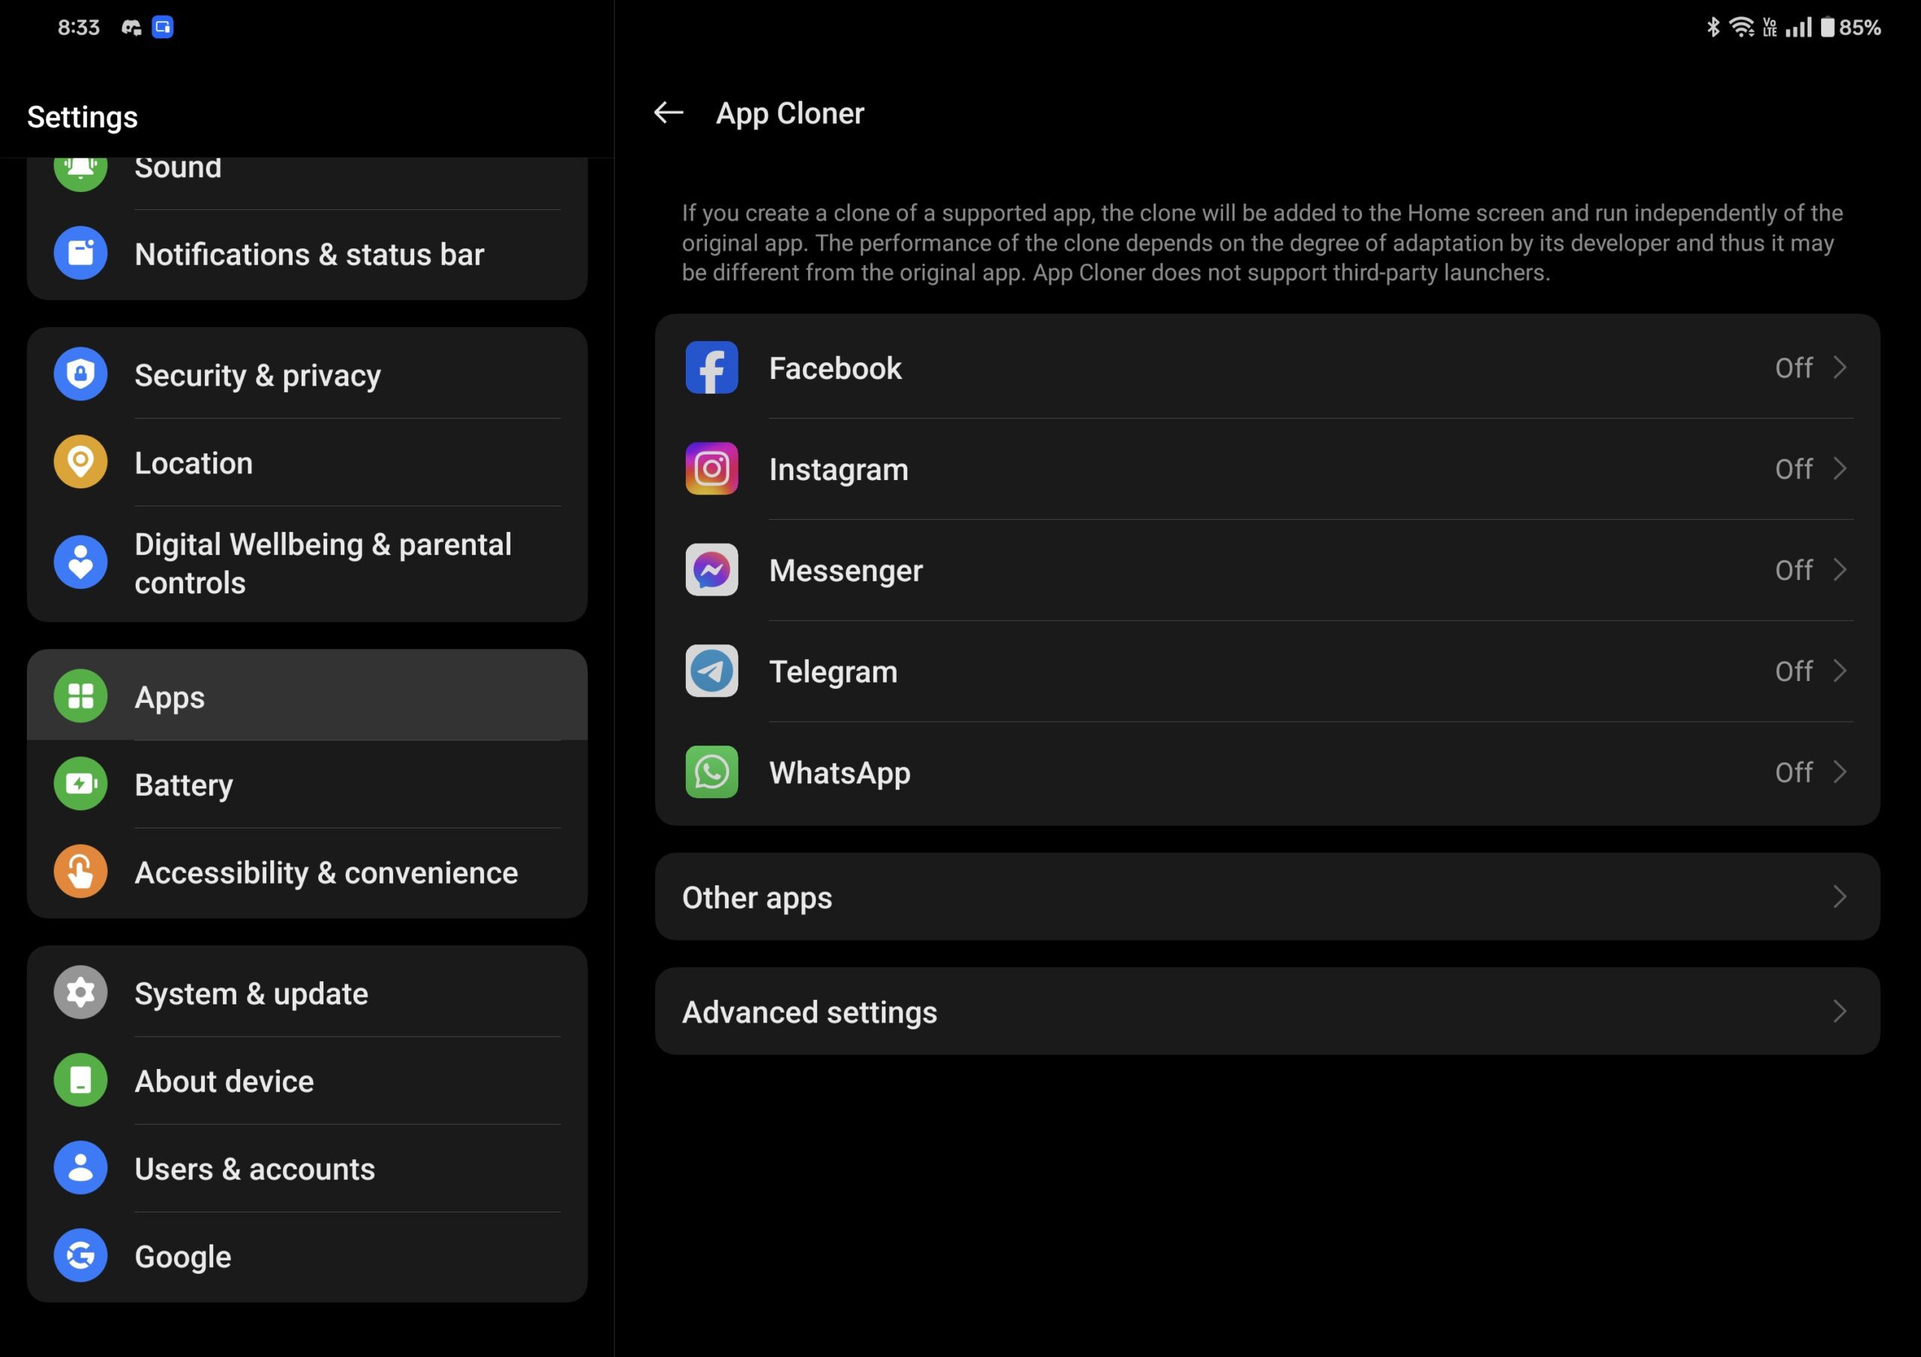The height and width of the screenshot is (1357, 1921).
Task: Click the Battery settings icon
Action: (80, 784)
